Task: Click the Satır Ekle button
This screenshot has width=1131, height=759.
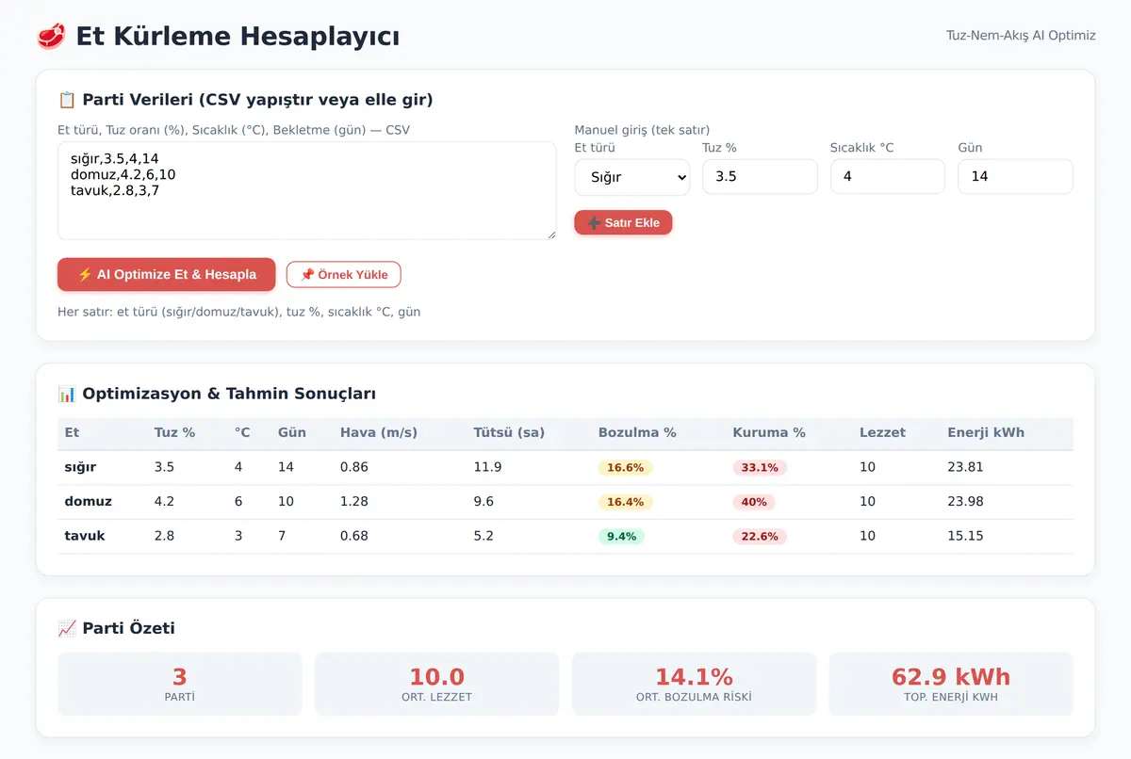Action: tap(623, 222)
